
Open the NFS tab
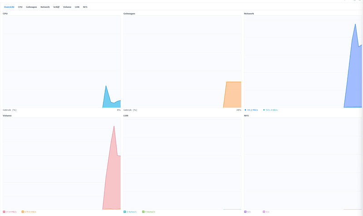[x=85, y=7]
